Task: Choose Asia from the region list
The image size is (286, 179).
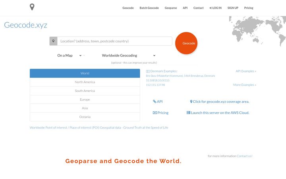Action: click(x=85, y=108)
